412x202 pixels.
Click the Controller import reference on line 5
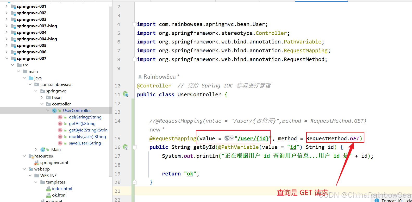[x=271, y=33]
